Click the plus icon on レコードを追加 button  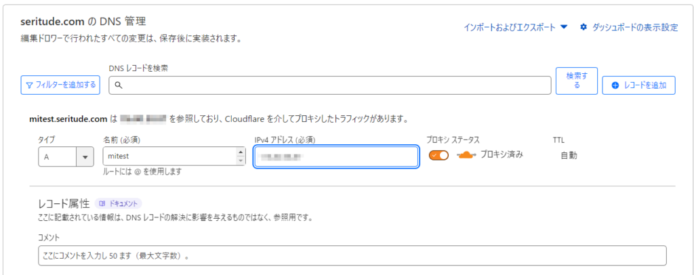tap(615, 85)
